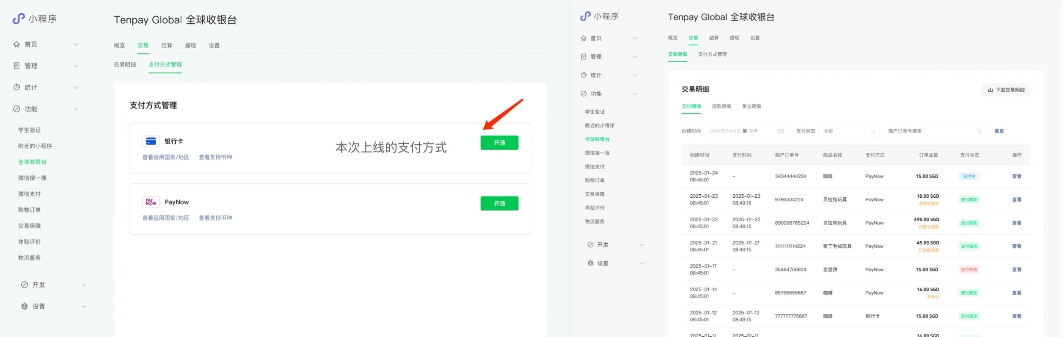Expand 设置 chevron on 支付方式管理 page sidebar
1063x337 pixels.
84,307
